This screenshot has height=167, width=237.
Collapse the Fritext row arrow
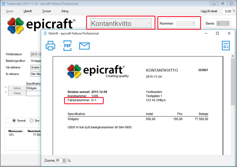[6, 92]
